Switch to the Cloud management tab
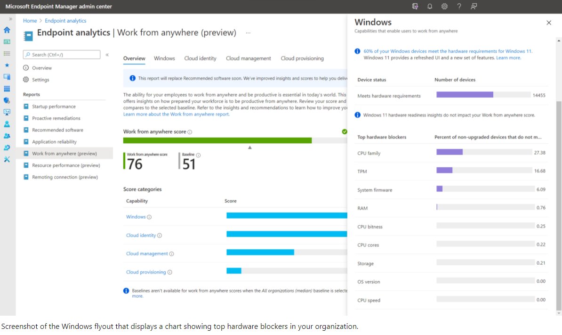 (249, 58)
